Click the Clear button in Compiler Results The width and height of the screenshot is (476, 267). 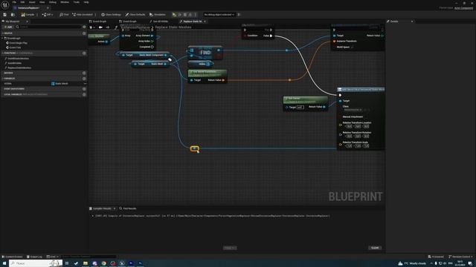[375, 248]
